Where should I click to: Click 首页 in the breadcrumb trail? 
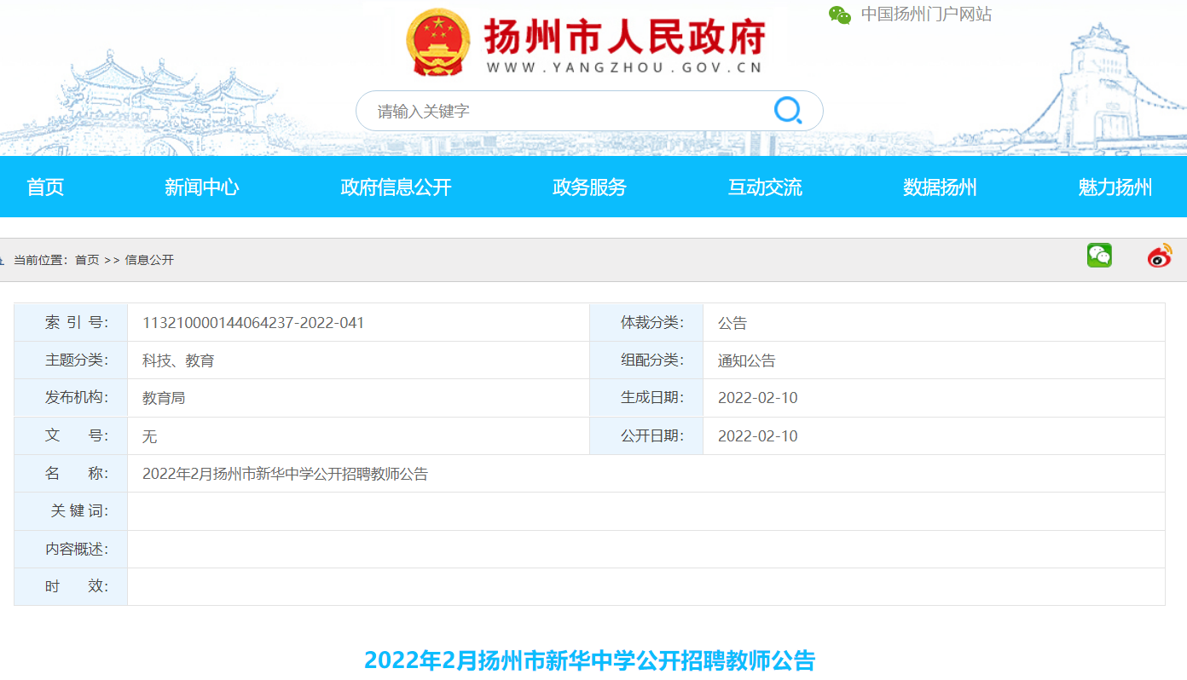coord(87,260)
